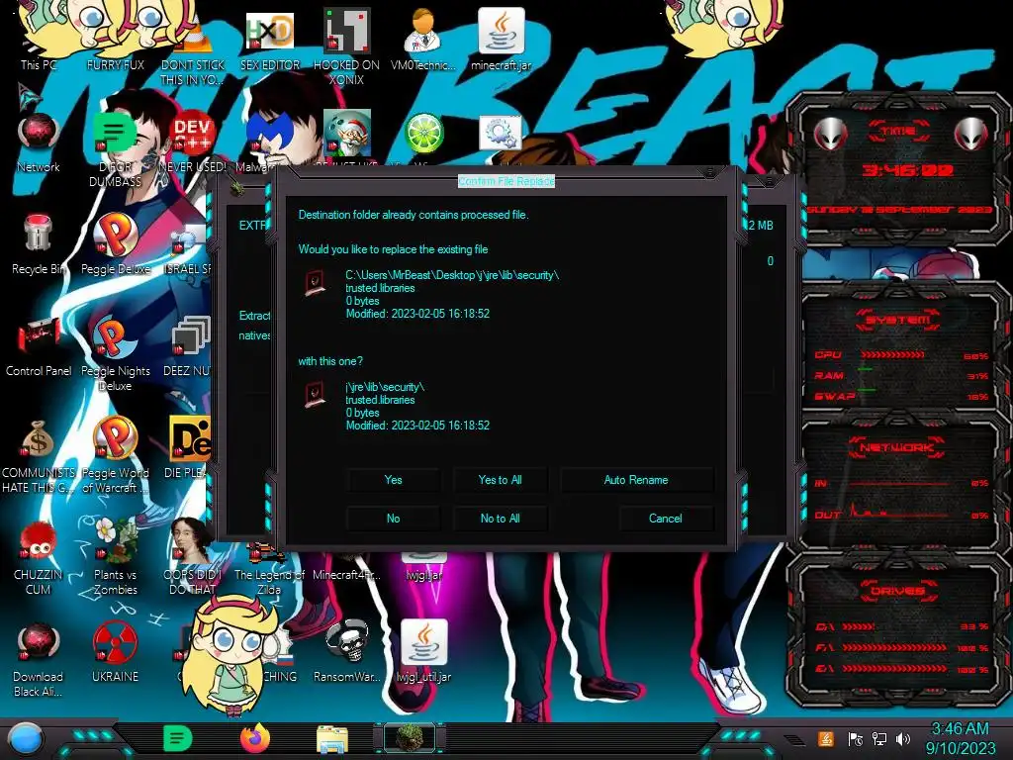Click the NETWORK gadget OUT graph

(901, 514)
